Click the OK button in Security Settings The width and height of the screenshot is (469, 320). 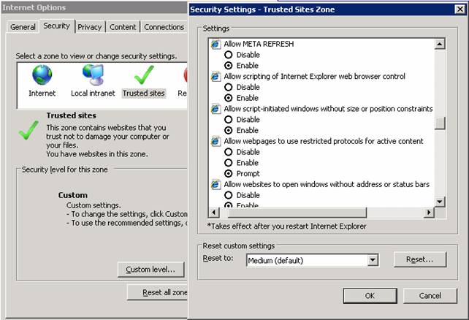tap(370, 296)
